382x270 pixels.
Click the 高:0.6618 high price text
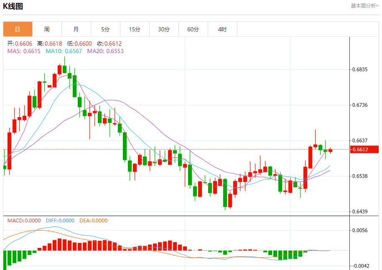(x=49, y=43)
